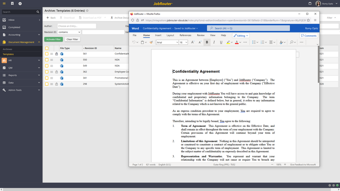Image resolution: width=340 pixels, height=191 pixels.
Task: Check the box for revision 549
Action: point(47,66)
